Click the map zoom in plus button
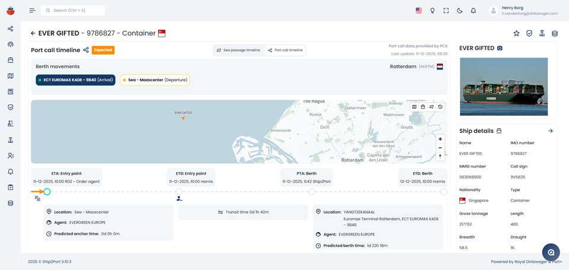The image size is (569, 270). 440,139
